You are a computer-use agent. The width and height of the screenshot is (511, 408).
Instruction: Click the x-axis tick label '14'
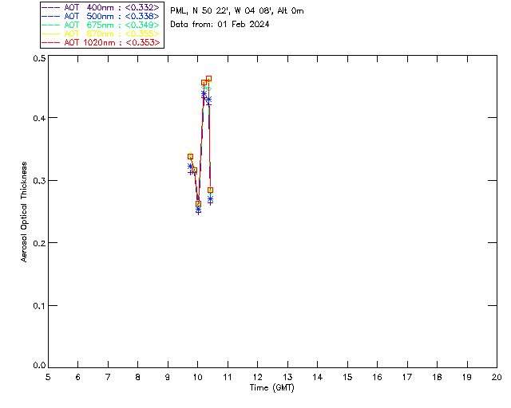pyautogui.click(x=318, y=377)
